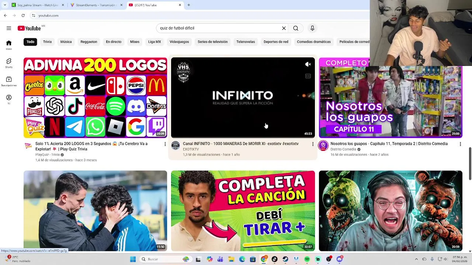Screen dimensions: 472x265
Task: Open options menu for 200 LOGOS video
Action: tap(165, 144)
